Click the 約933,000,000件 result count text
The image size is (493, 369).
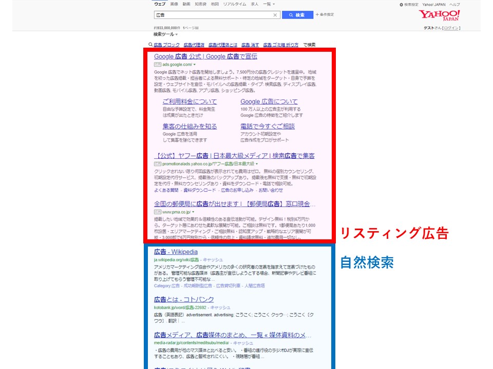(x=167, y=28)
